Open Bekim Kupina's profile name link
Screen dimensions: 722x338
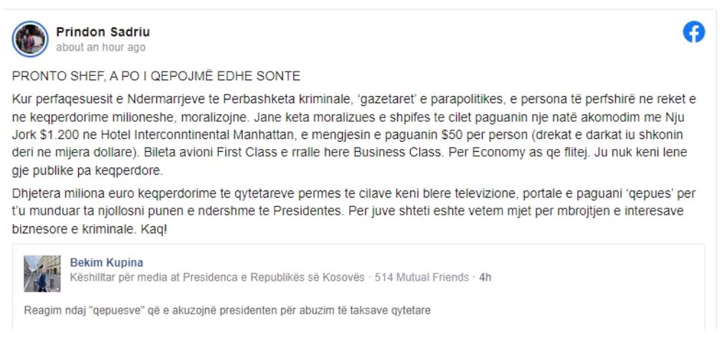(x=106, y=263)
